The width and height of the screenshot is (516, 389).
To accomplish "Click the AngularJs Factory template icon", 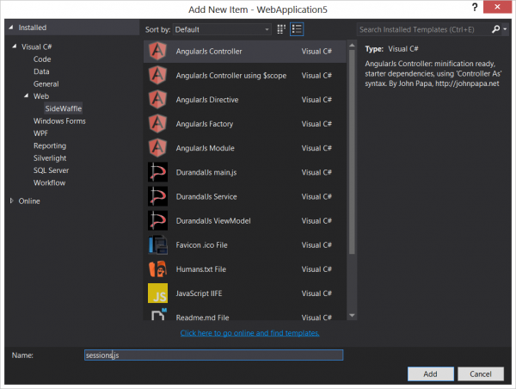I will [157, 124].
